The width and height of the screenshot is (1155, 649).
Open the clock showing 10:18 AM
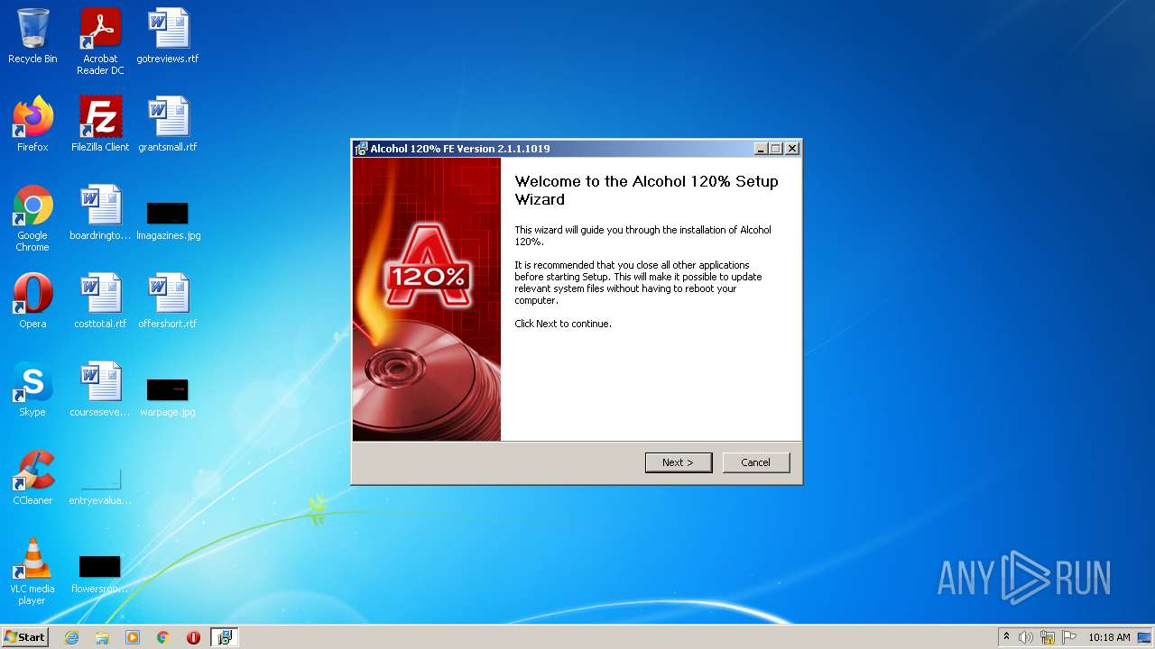(1109, 637)
